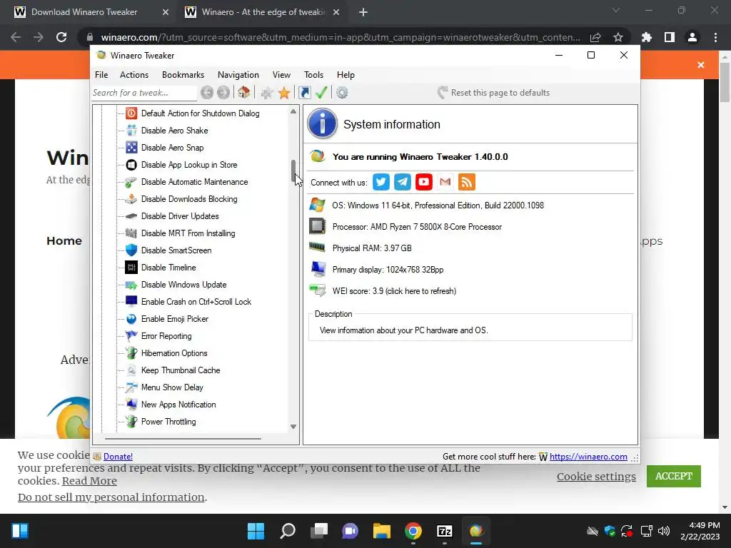This screenshot has height=548, width=731.
Task: Click the tweak tree vertical scrollbar thumb
Action: tap(293, 171)
